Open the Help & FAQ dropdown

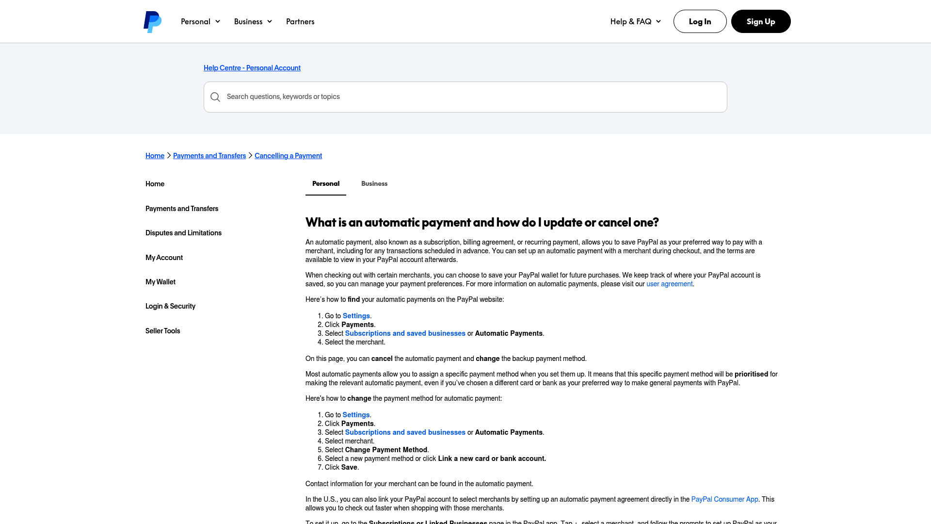tap(635, 21)
